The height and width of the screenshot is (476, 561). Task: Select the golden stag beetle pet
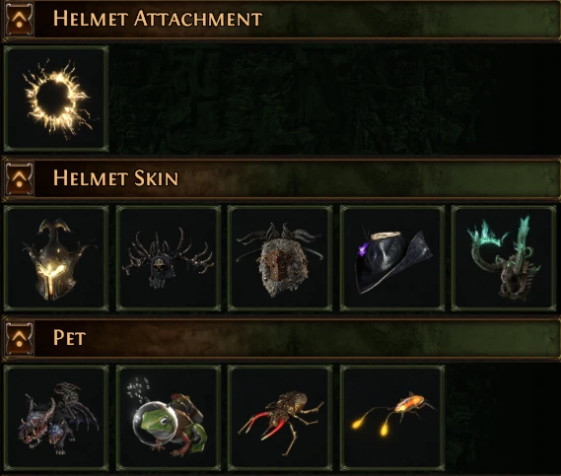280,418
